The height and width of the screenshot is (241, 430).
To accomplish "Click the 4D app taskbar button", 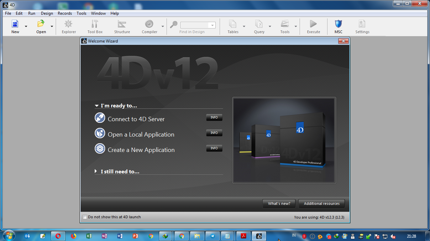I will click(x=259, y=236).
